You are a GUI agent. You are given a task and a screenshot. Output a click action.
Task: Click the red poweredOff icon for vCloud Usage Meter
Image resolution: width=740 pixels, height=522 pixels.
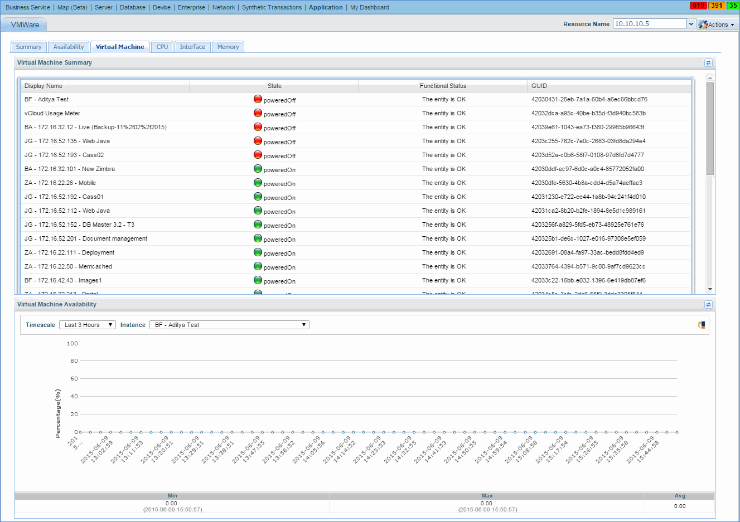258,113
